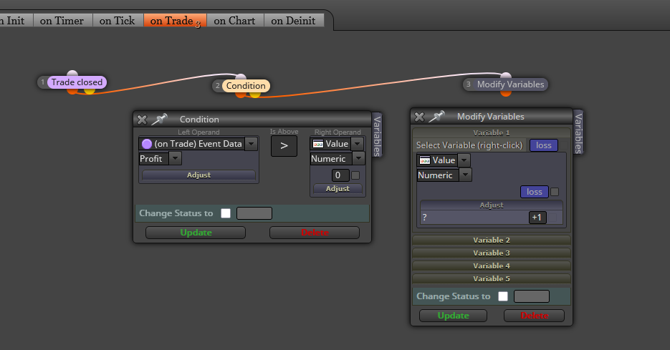
Task: Click the Select Variable (right-click) label
Action: [x=469, y=145]
